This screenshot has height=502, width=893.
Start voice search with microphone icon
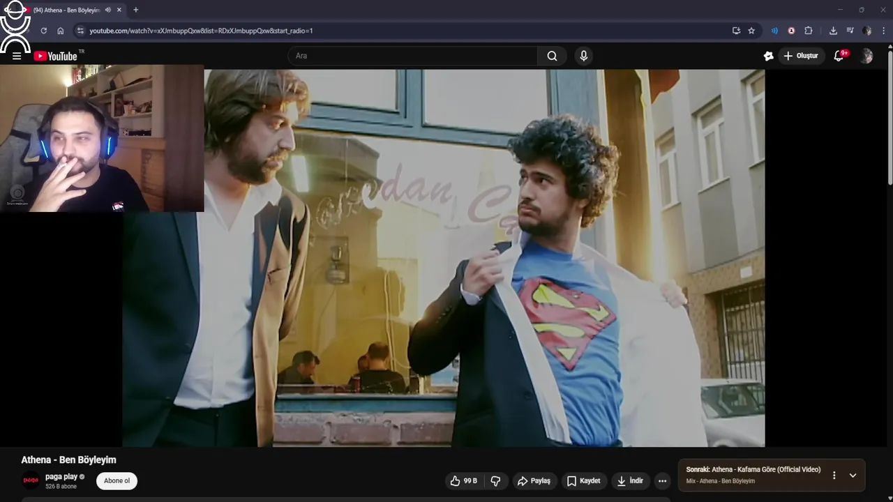tap(584, 56)
